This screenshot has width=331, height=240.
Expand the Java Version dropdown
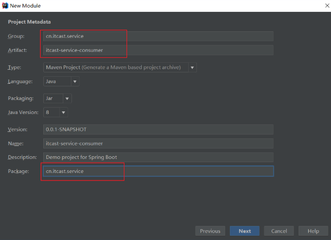coord(55,112)
